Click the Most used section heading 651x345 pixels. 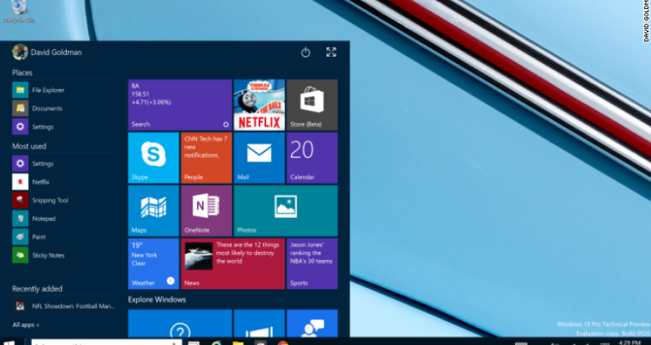pyautogui.click(x=29, y=146)
